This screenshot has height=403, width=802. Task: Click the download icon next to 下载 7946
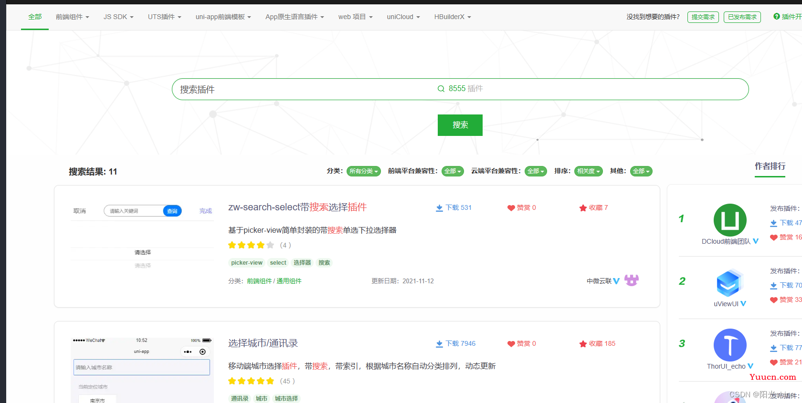pos(439,344)
